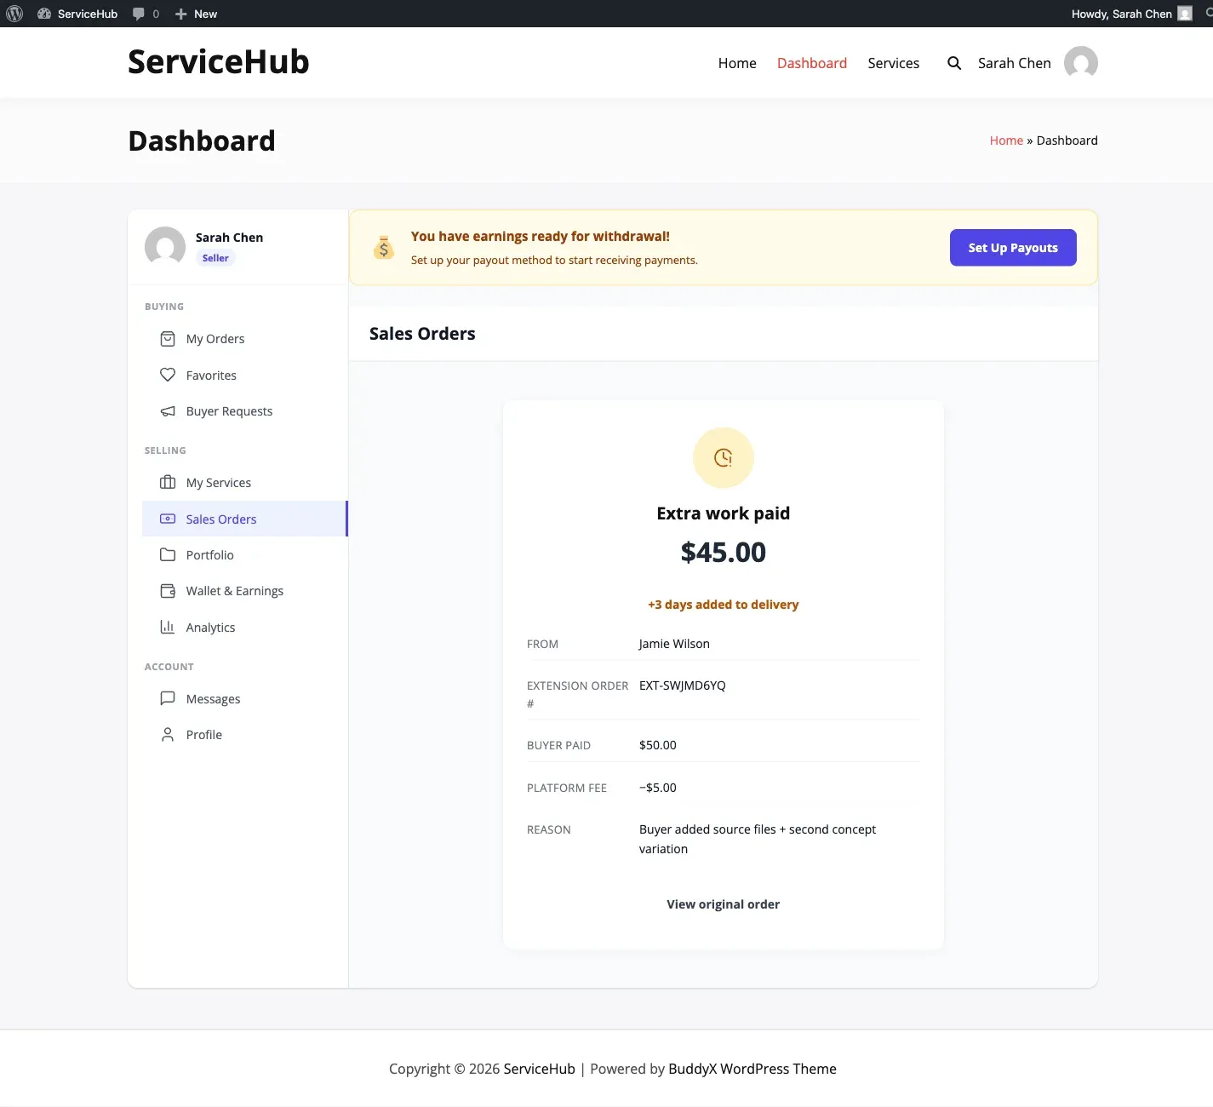Click the plus New icon in admin bar
This screenshot has width=1213, height=1107.
point(180,14)
